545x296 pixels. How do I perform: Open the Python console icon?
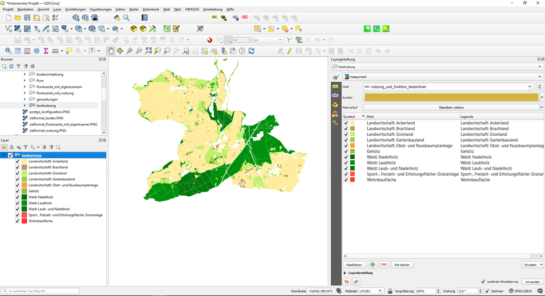pos(117,18)
